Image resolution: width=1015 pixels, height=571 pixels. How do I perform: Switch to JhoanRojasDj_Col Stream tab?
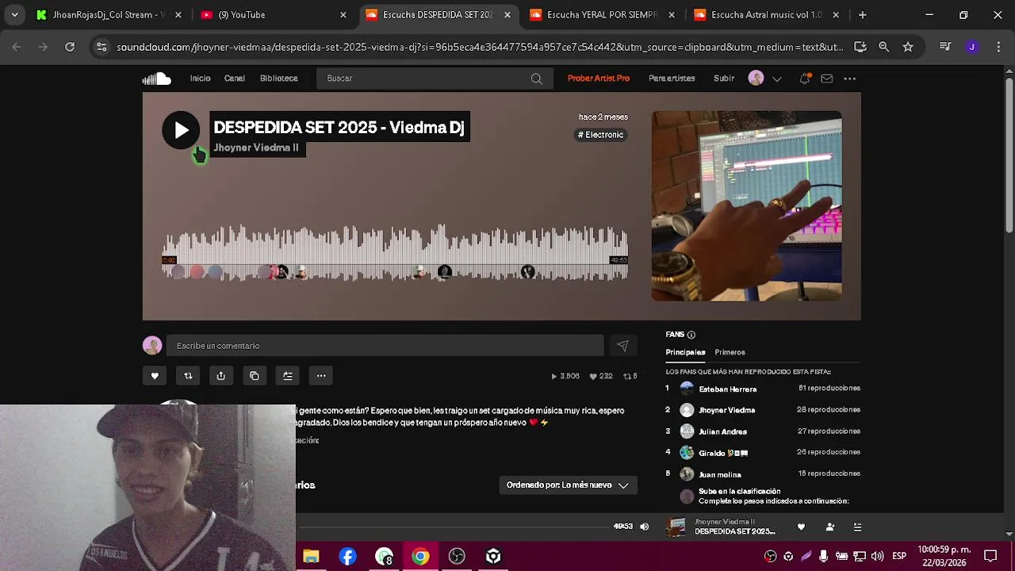pyautogui.click(x=109, y=15)
